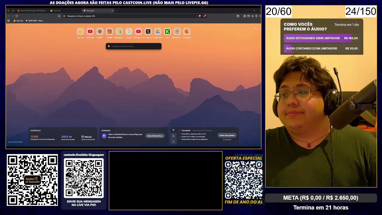
Task: Click the Já comprou? link
Action: (x=227, y=139)
